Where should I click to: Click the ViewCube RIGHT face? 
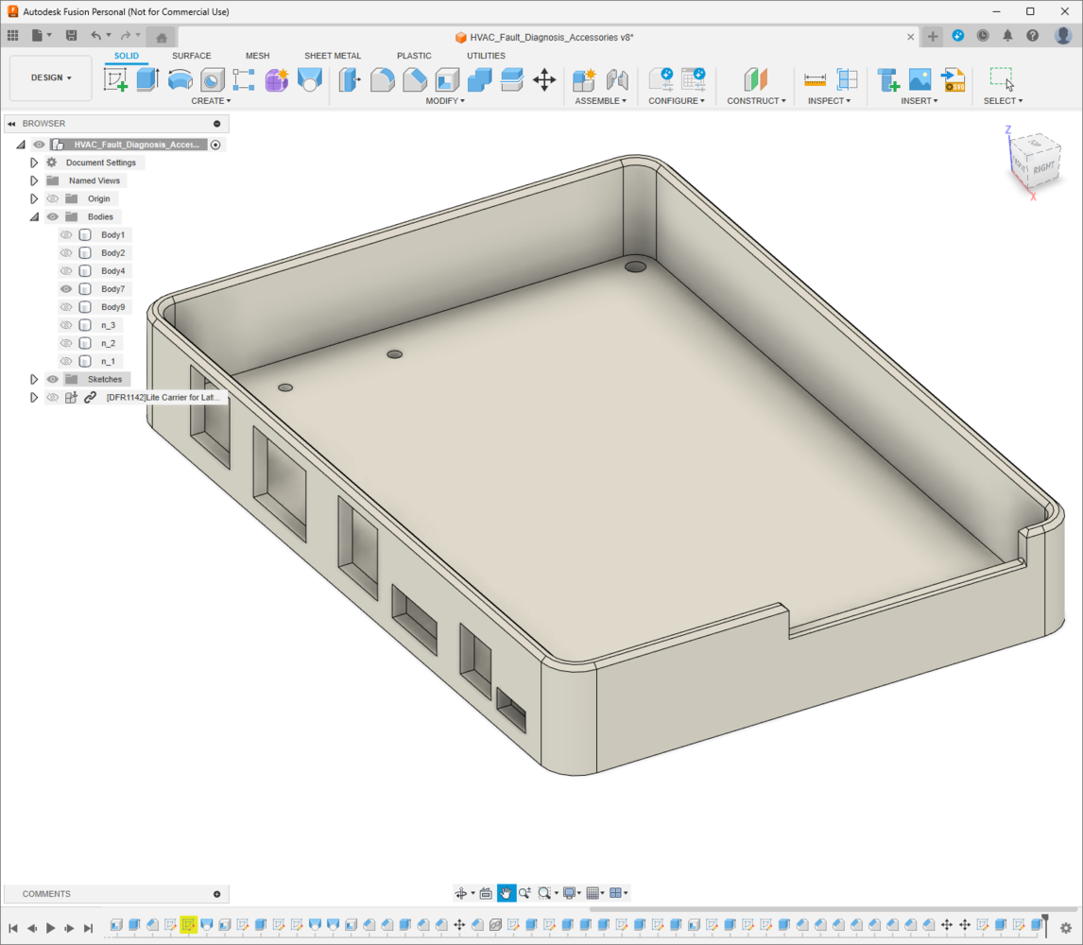pyautogui.click(x=1043, y=168)
